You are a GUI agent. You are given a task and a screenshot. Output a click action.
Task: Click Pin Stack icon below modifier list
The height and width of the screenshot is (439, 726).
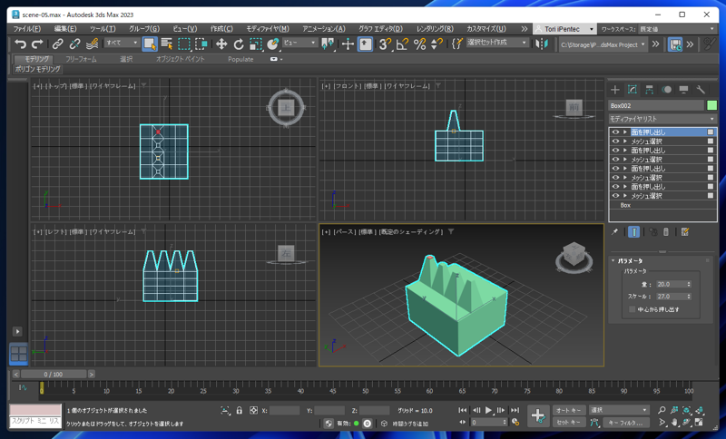click(614, 232)
